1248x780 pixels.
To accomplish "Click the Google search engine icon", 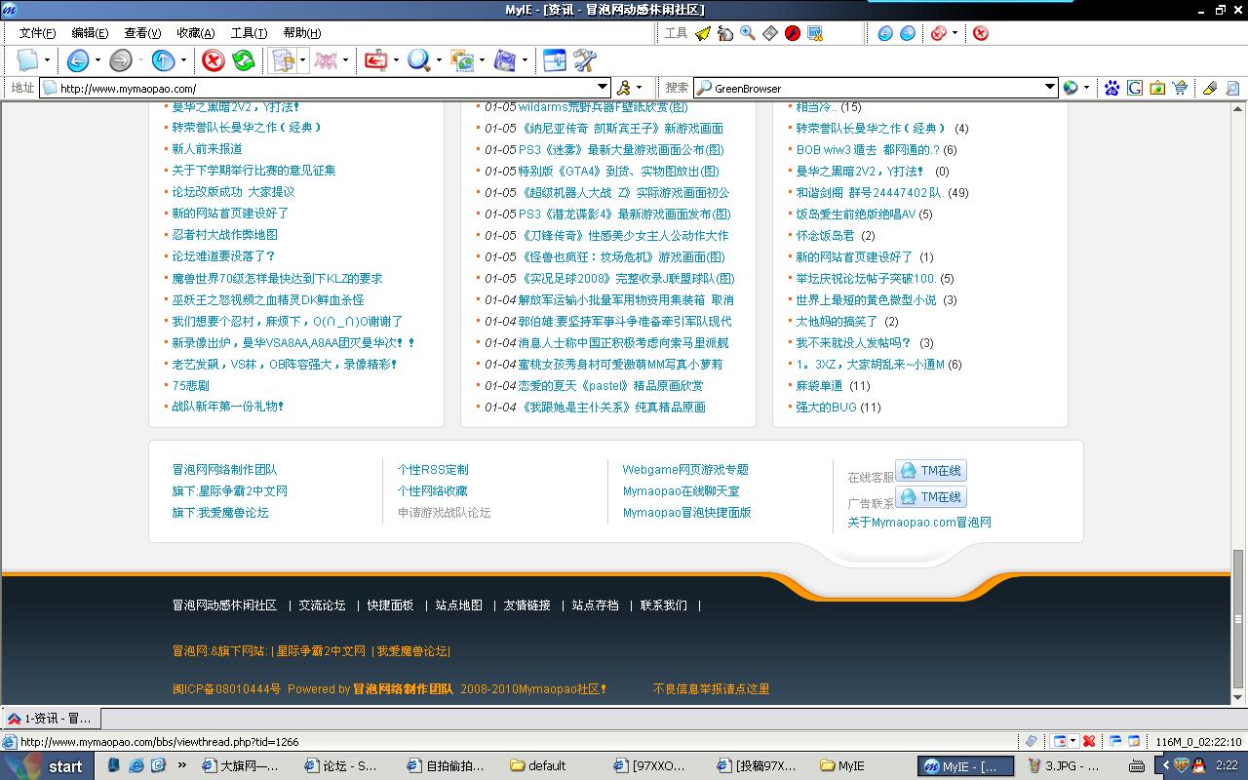I will [1135, 88].
